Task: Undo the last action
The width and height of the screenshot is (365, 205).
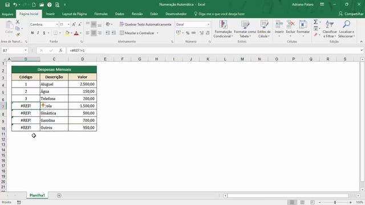Action: point(15,5)
